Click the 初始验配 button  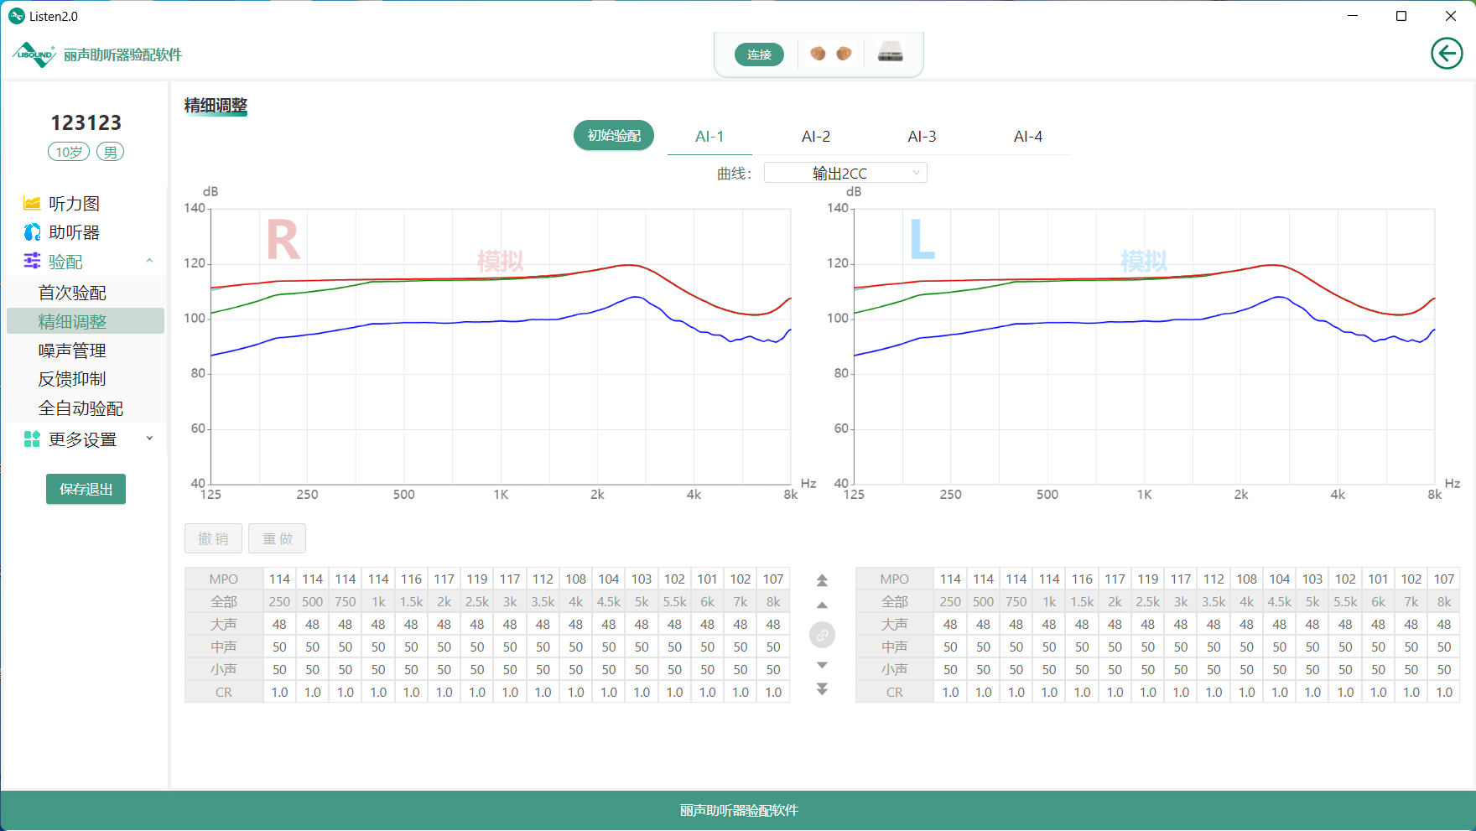point(614,136)
